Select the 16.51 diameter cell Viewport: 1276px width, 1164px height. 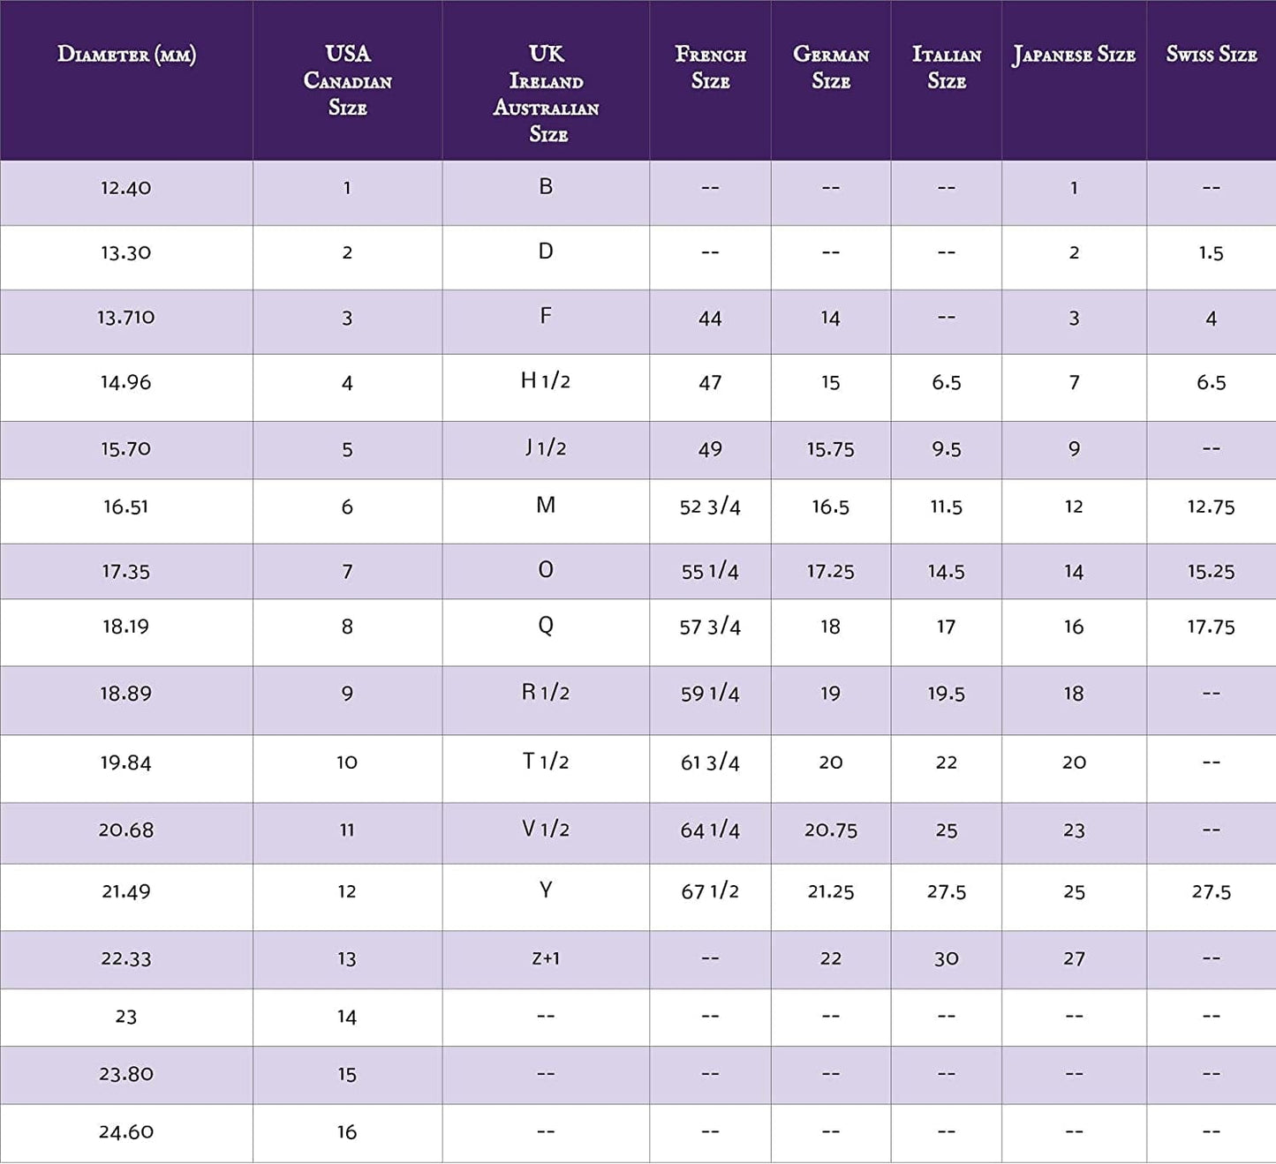(125, 507)
